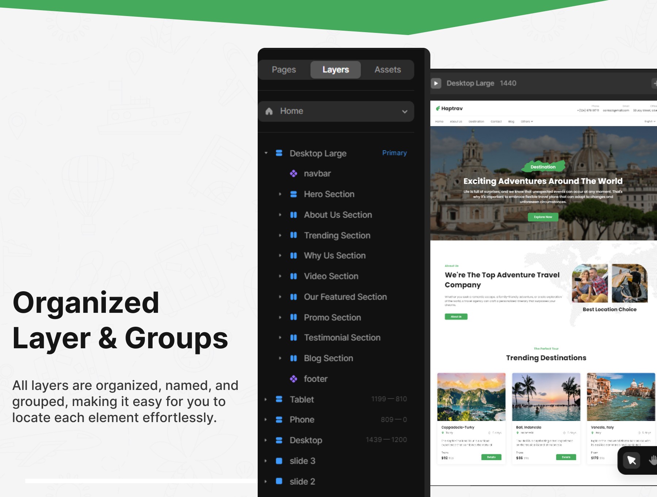Click the slide 2 frame icon

click(x=279, y=481)
